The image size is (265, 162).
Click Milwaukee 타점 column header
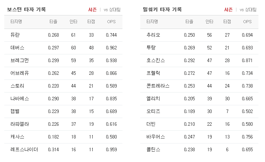point(227,22)
